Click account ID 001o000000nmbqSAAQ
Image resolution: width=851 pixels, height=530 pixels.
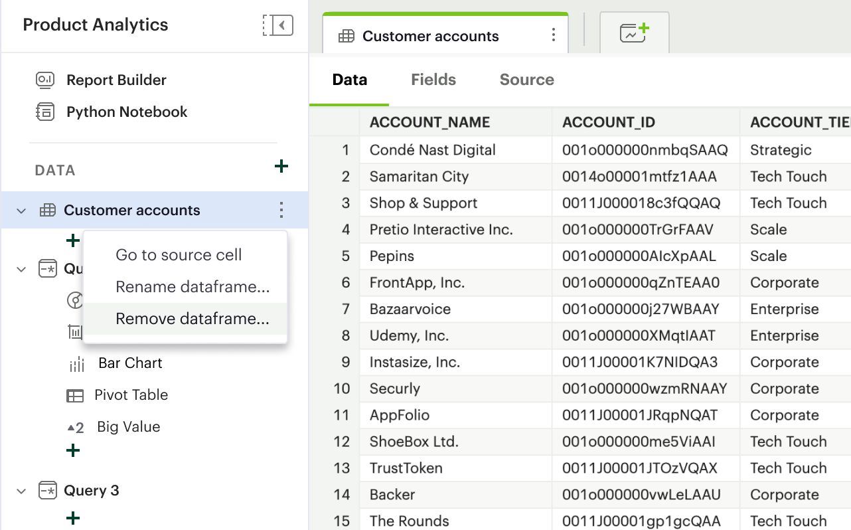(645, 150)
